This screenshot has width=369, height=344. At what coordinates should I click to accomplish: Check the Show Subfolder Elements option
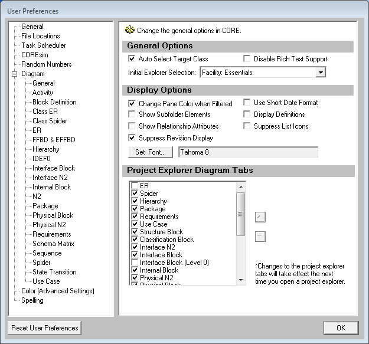tap(132, 114)
